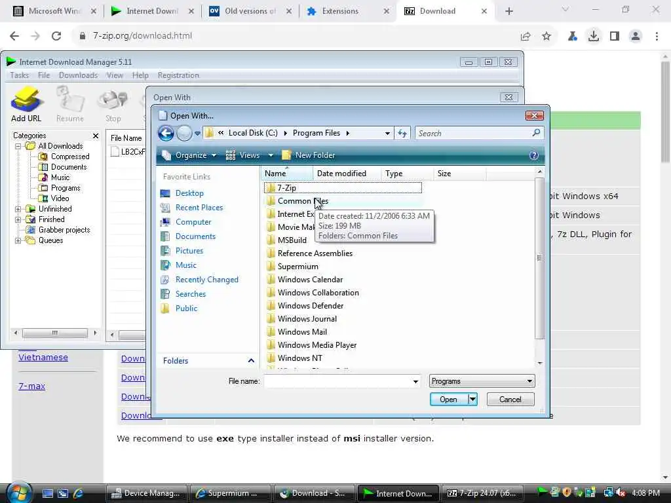This screenshot has height=503, width=671.
Task: Open a new Chrome tab
Action: (x=508, y=12)
